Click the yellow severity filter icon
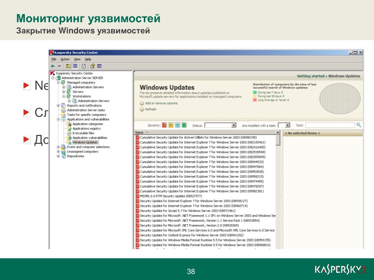The height and width of the screenshot is (280, 374). pos(171,125)
